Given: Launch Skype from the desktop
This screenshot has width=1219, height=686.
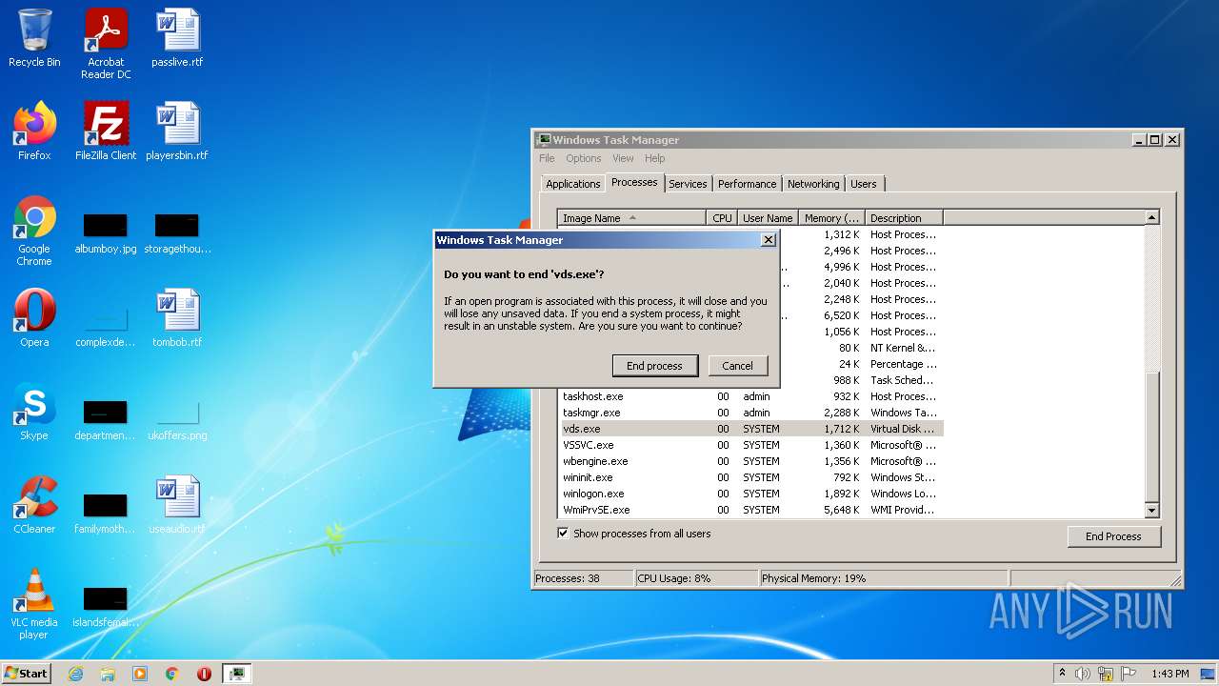Looking at the screenshot, I should [34, 412].
